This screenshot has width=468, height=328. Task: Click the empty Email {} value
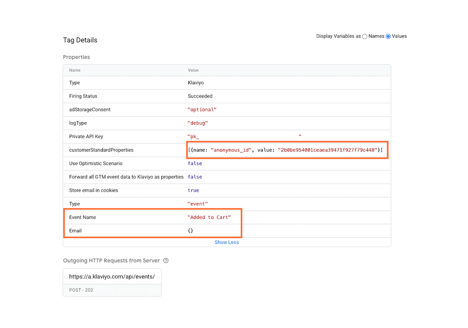tap(190, 231)
